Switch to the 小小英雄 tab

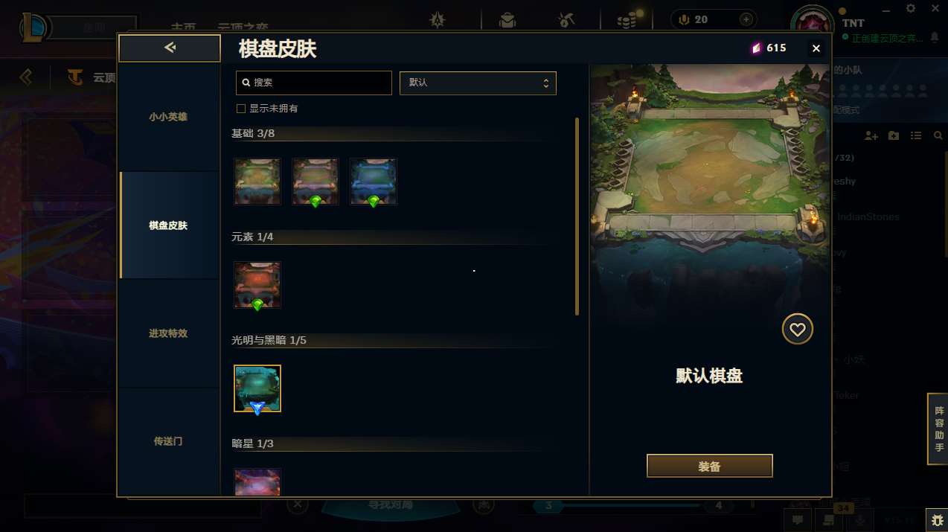pos(169,118)
